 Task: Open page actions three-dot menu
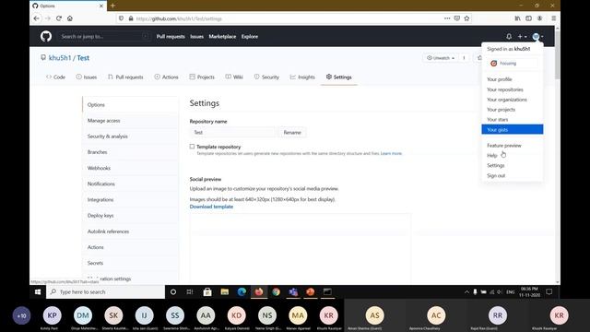click(x=447, y=18)
